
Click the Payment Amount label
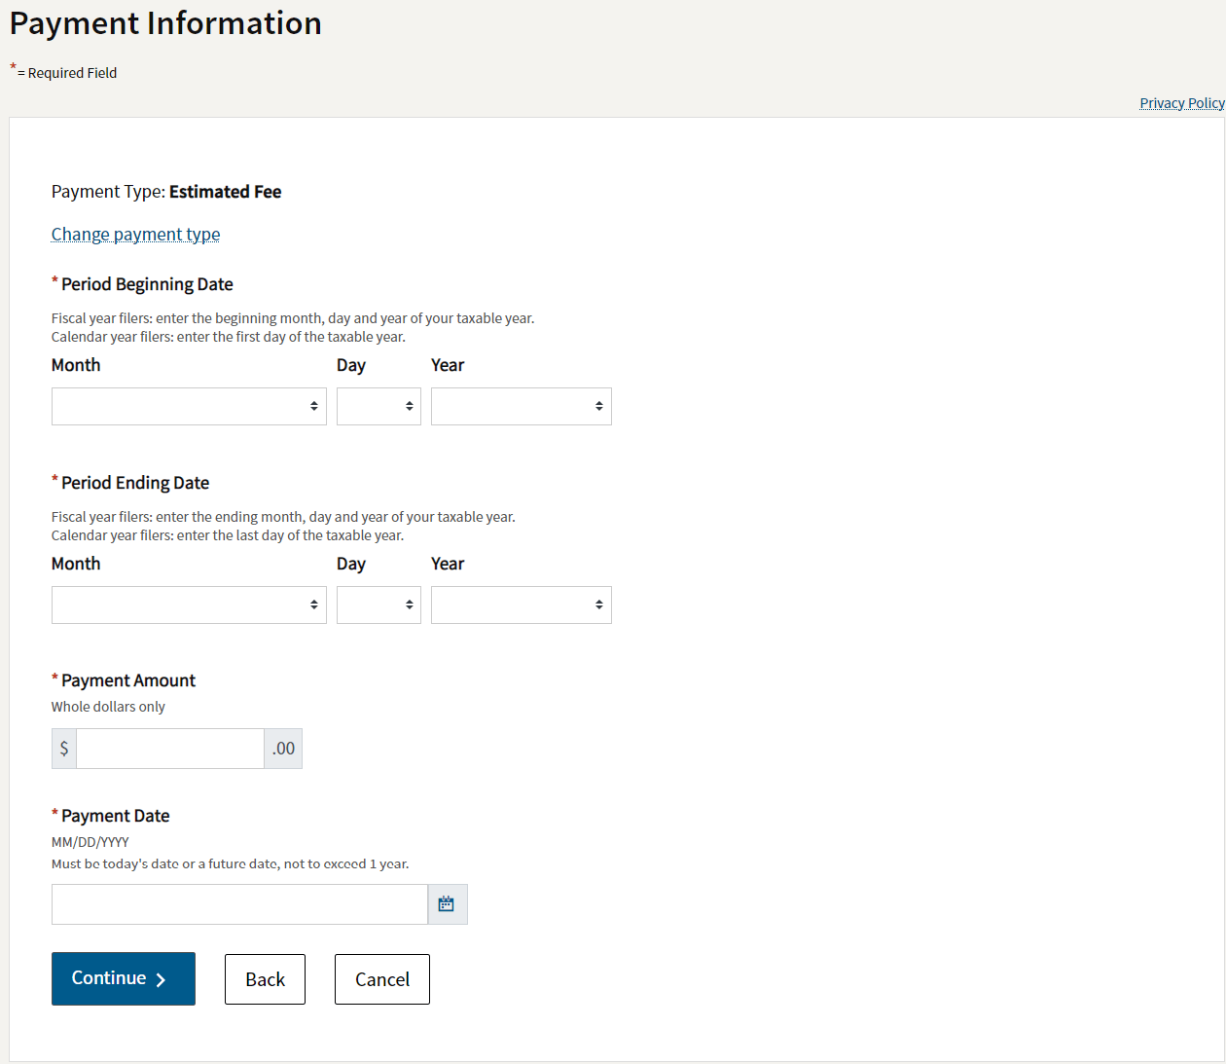127,680
